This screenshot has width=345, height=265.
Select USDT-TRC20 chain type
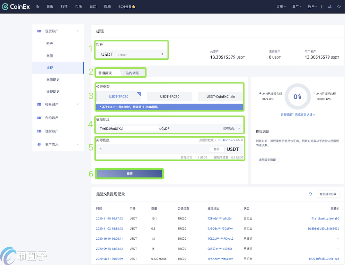click(x=119, y=97)
